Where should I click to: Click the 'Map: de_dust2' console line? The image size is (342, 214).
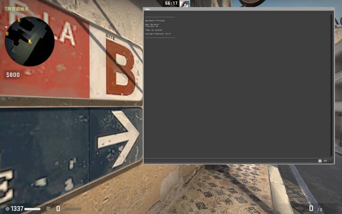[152, 24]
